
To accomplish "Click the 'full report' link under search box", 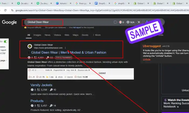I will coord(77,28).
